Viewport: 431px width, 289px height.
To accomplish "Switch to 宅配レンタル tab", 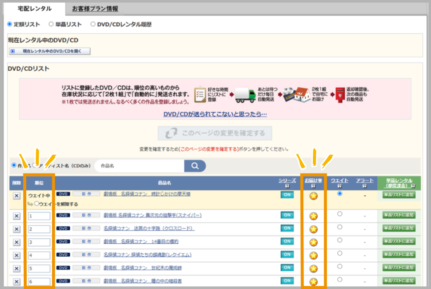I will 34,9.
